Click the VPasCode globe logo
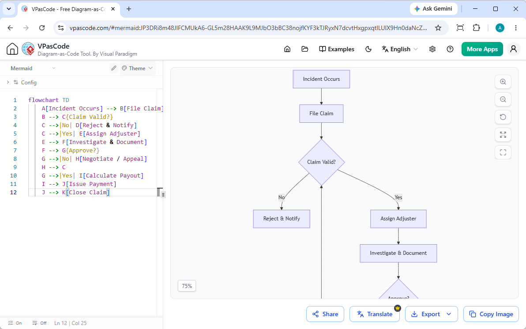Viewport: 526px width, 329px height. coord(28,49)
